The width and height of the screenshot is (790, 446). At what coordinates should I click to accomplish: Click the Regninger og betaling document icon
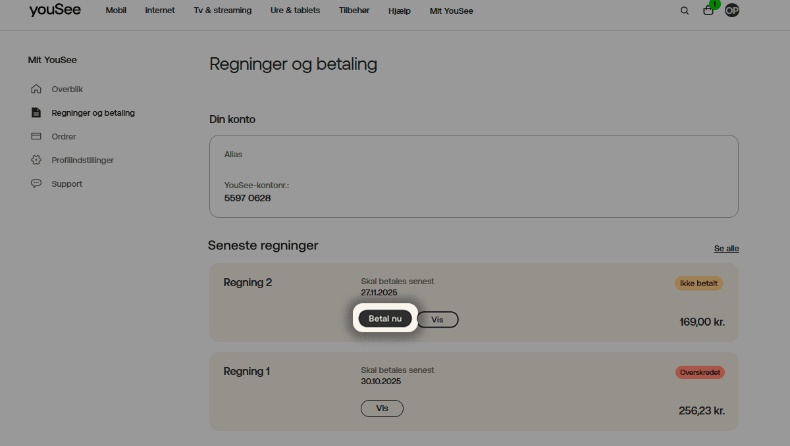(x=36, y=112)
